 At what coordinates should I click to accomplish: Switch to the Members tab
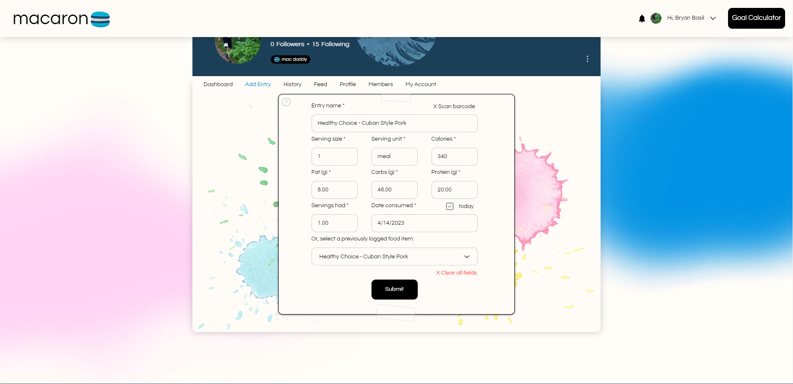click(381, 84)
